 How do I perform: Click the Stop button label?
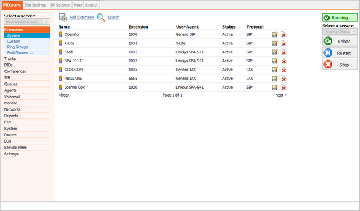[x=344, y=65]
